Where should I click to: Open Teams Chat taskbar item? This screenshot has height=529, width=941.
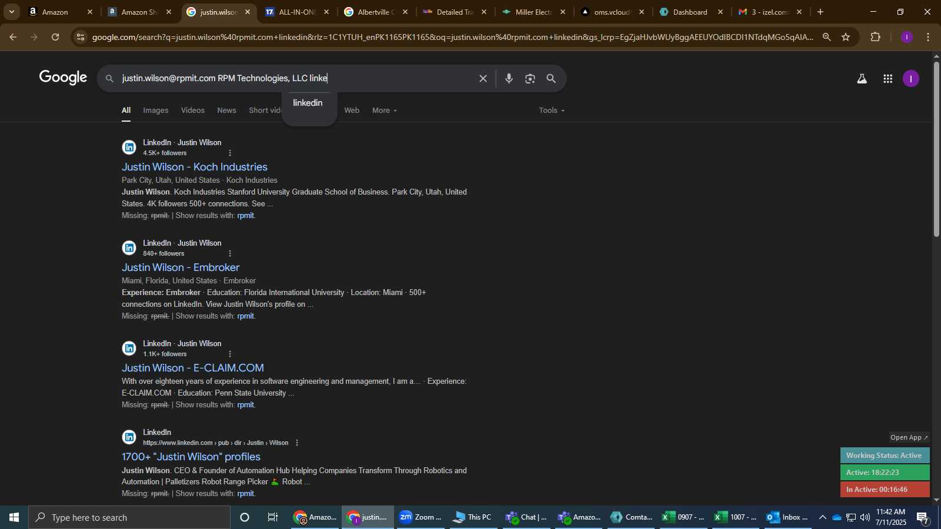click(526, 517)
